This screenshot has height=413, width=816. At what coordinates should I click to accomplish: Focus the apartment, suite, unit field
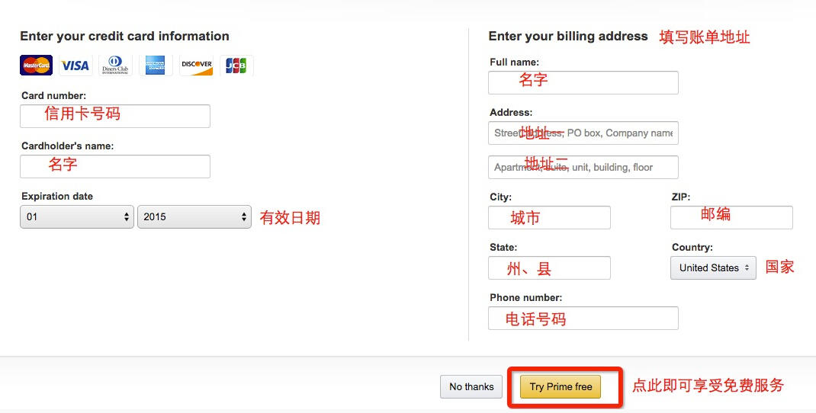point(583,167)
